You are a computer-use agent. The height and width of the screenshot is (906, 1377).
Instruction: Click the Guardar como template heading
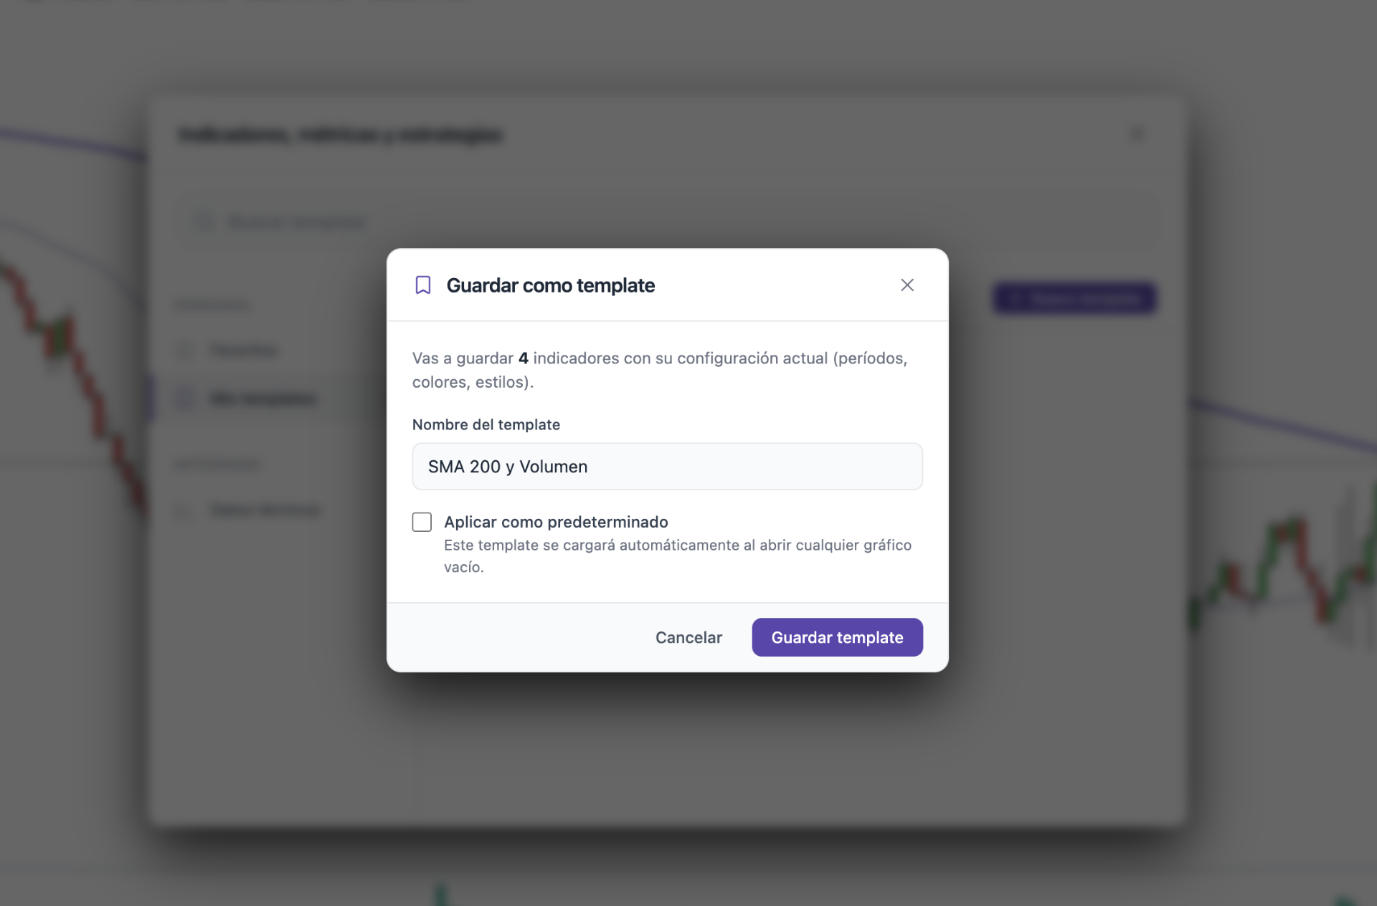[550, 285]
